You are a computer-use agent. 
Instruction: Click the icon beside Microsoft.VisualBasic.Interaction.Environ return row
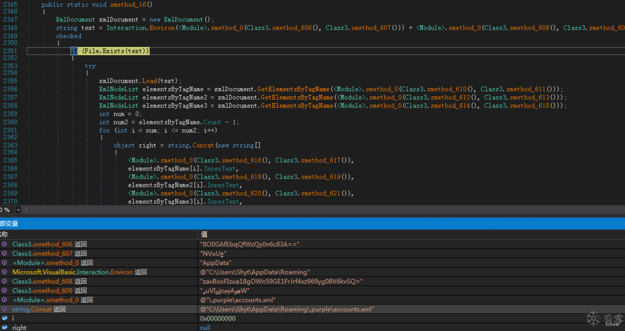tap(5, 272)
